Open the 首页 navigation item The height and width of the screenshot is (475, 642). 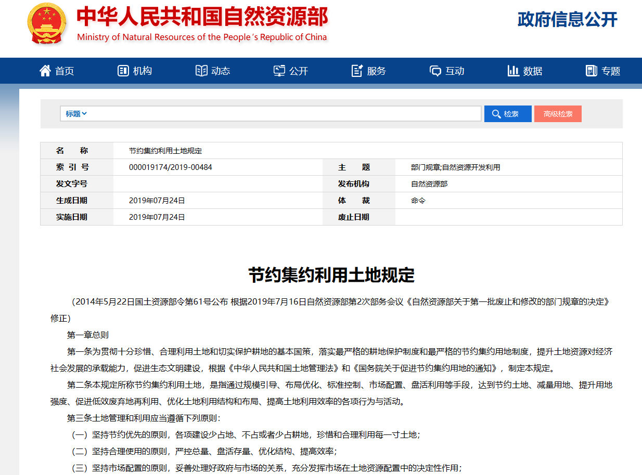point(57,71)
